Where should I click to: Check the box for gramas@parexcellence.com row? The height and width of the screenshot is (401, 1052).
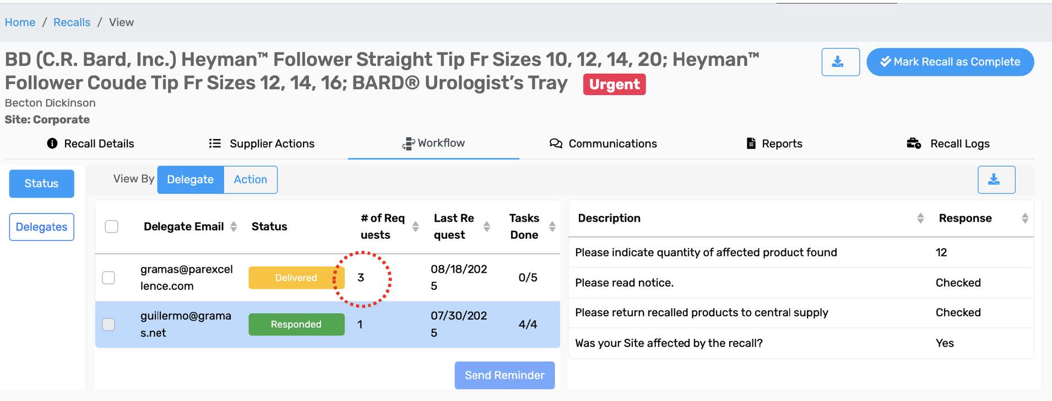[x=109, y=277]
